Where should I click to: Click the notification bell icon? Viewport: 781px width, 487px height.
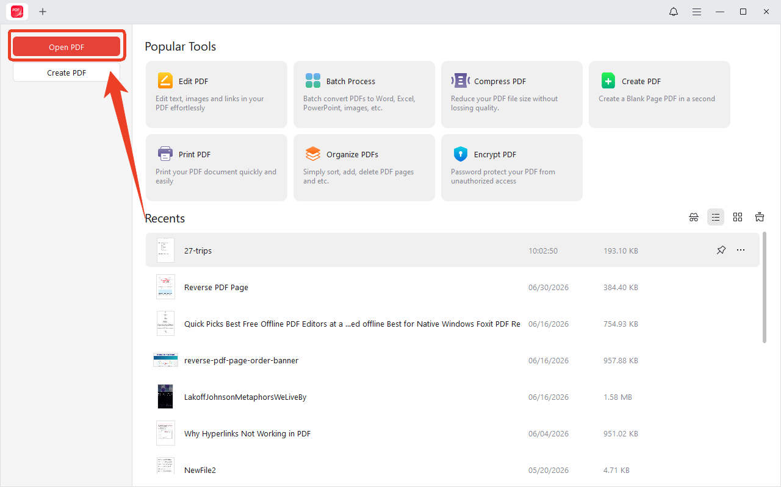(x=674, y=12)
